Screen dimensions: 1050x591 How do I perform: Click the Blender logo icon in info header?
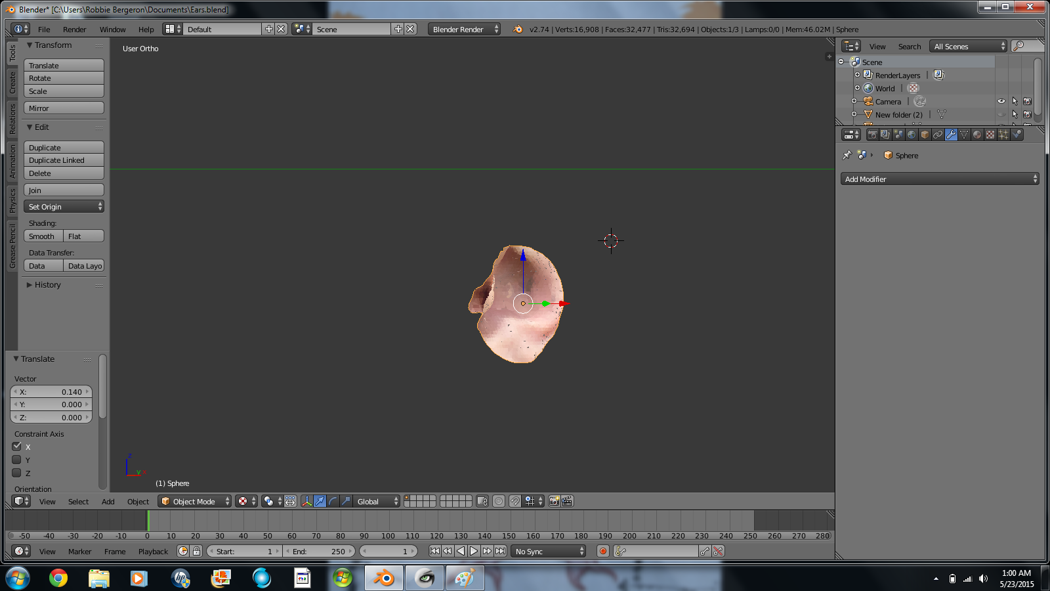coord(518,29)
